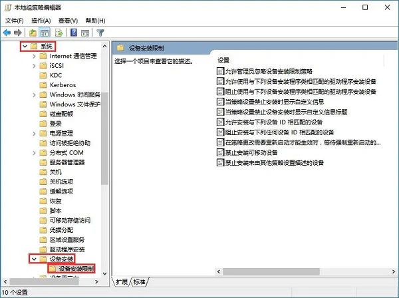Image resolution: width=399 pixels, height=298 pixels.
Task: Expand the Internet 通信管理 folder
Action: pos(34,56)
